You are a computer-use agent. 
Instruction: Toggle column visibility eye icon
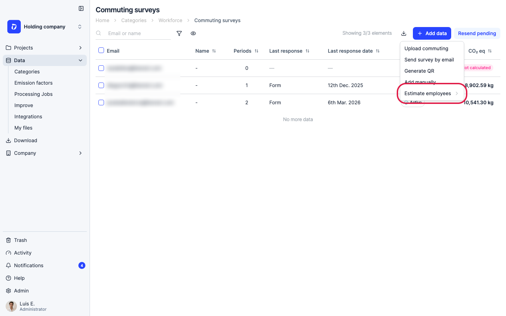point(193,33)
